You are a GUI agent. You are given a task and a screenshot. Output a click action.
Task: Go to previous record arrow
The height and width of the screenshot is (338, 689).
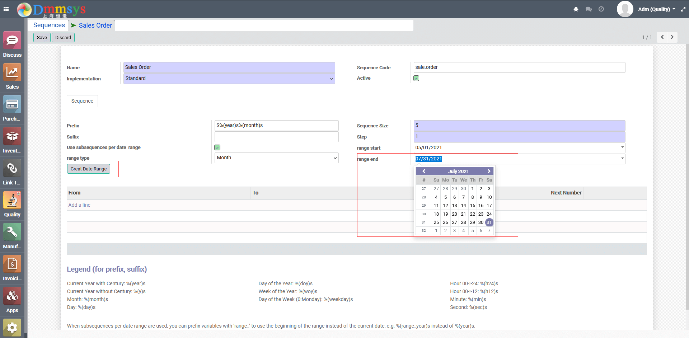(x=662, y=37)
